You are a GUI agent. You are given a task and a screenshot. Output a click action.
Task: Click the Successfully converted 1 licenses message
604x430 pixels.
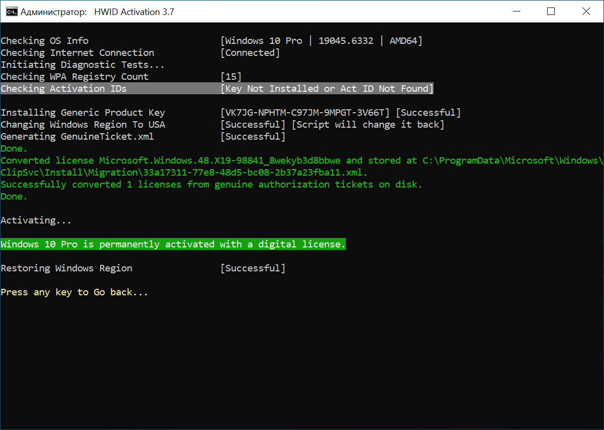coord(211,185)
